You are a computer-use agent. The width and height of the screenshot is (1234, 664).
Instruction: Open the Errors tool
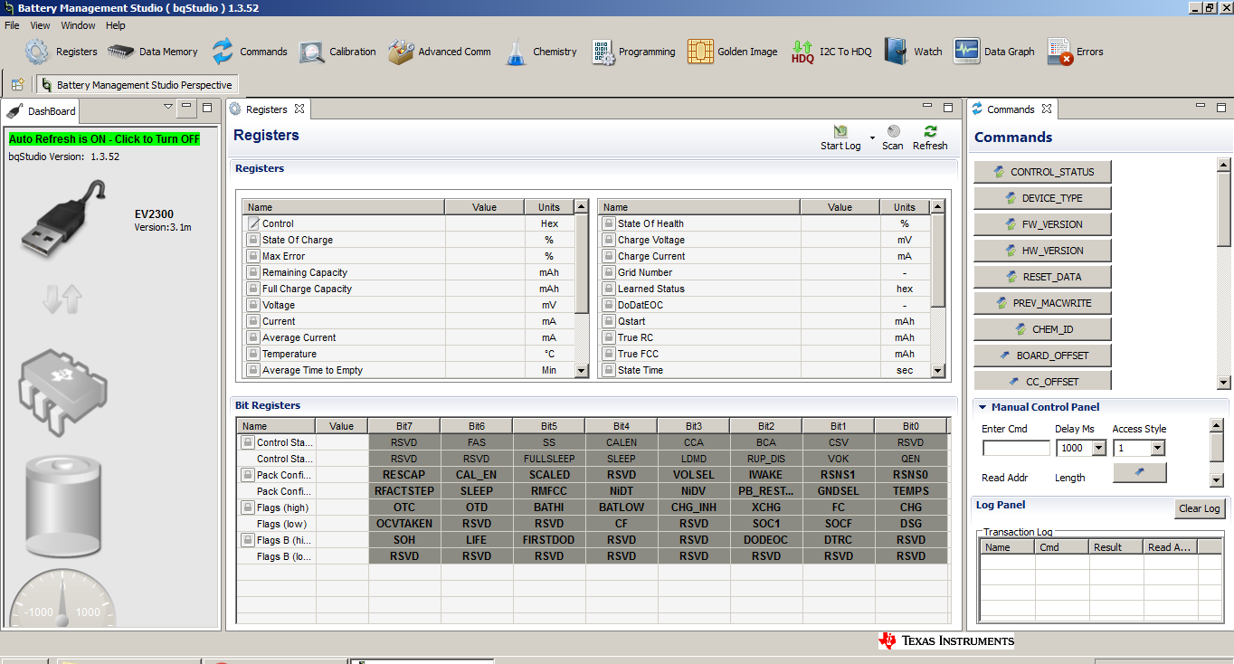click(1075, 52)
